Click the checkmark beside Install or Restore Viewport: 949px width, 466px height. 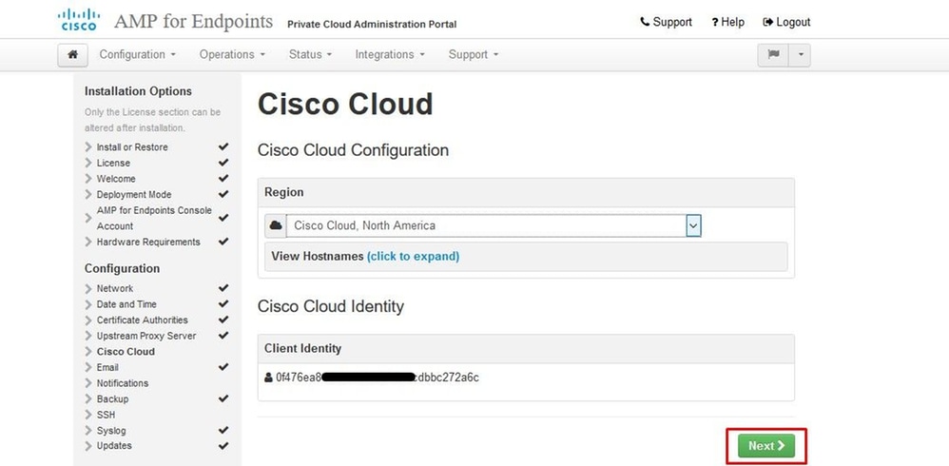coord(223,146)
